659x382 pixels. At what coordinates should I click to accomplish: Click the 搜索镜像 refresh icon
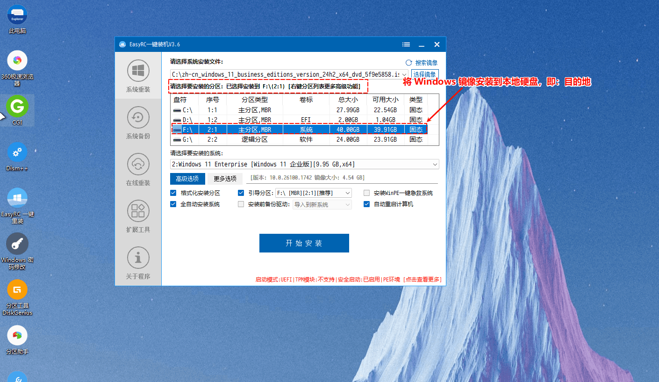coord(409,63)
